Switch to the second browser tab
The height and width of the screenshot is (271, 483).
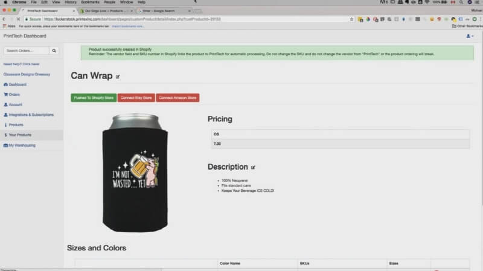(x=106, y=11)
